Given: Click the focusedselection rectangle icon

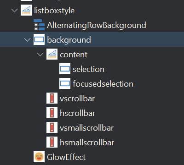Looking at the screenshot, I should coord(65,83).
